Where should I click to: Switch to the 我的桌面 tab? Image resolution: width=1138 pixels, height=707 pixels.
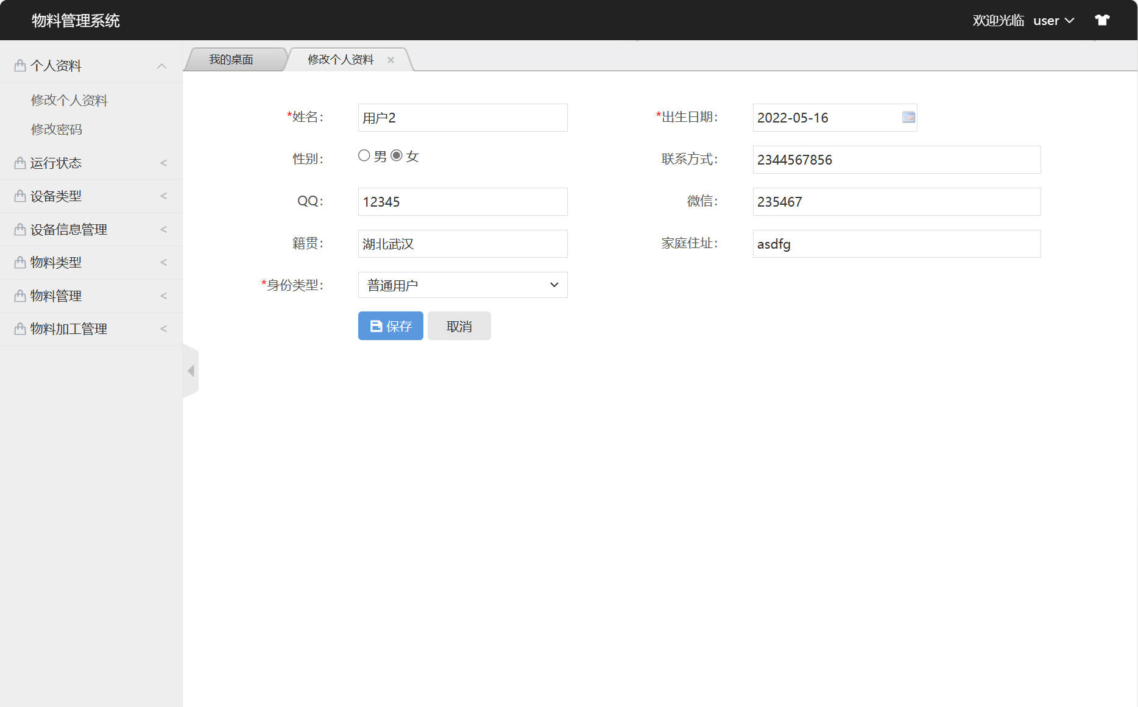pos(231,59)
